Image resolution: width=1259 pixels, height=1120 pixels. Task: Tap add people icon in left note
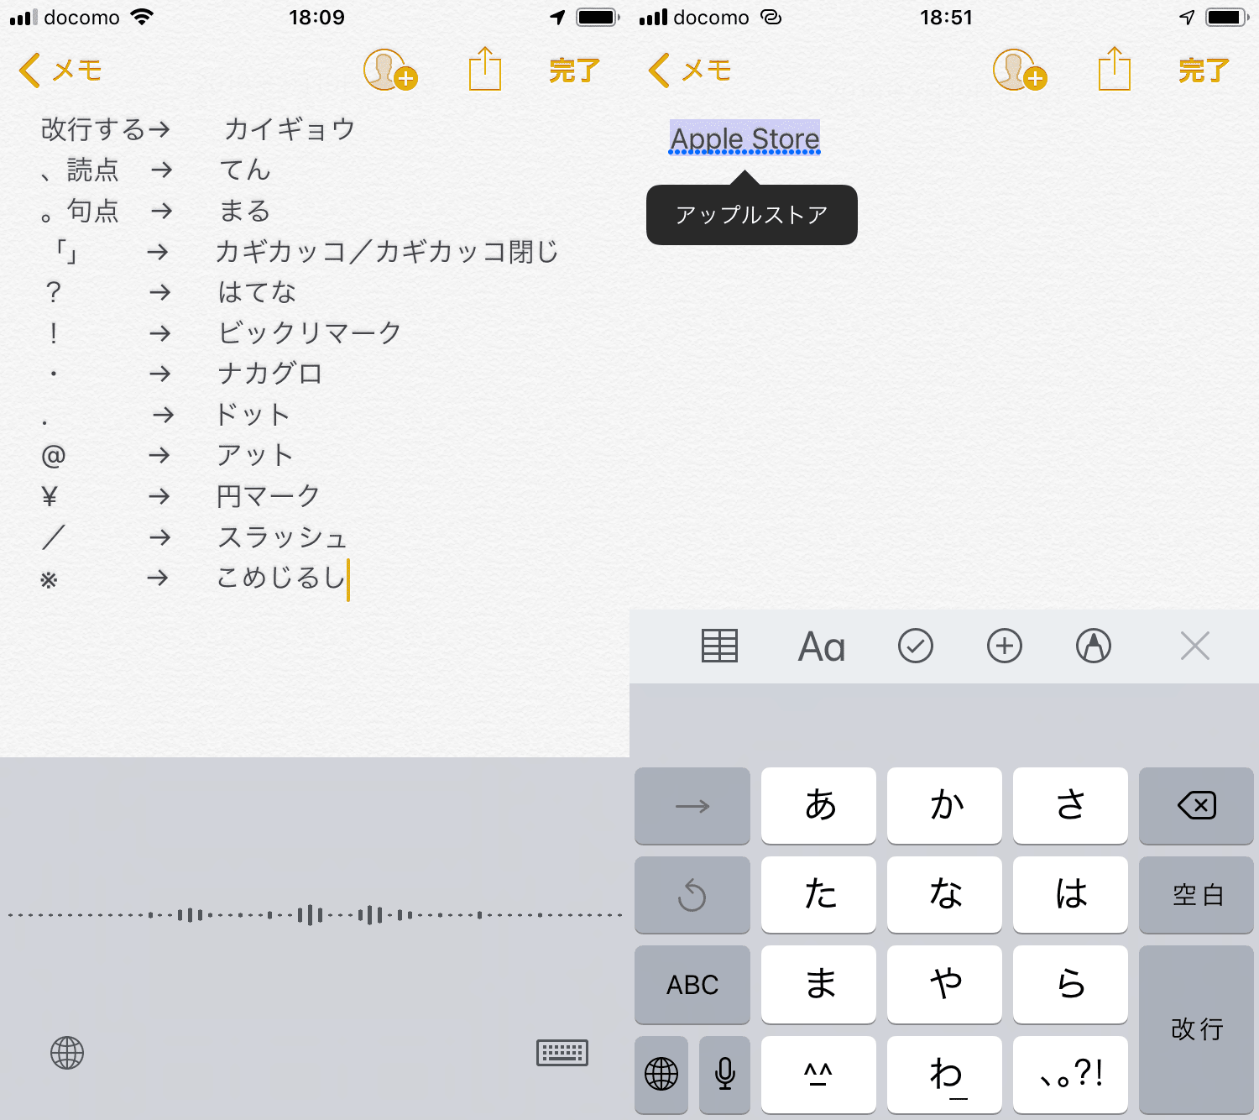(x=390, y=70)
